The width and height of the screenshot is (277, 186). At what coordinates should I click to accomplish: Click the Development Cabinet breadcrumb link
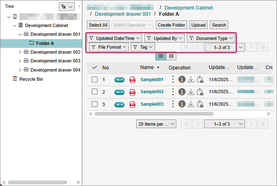[x=188, y=8]
